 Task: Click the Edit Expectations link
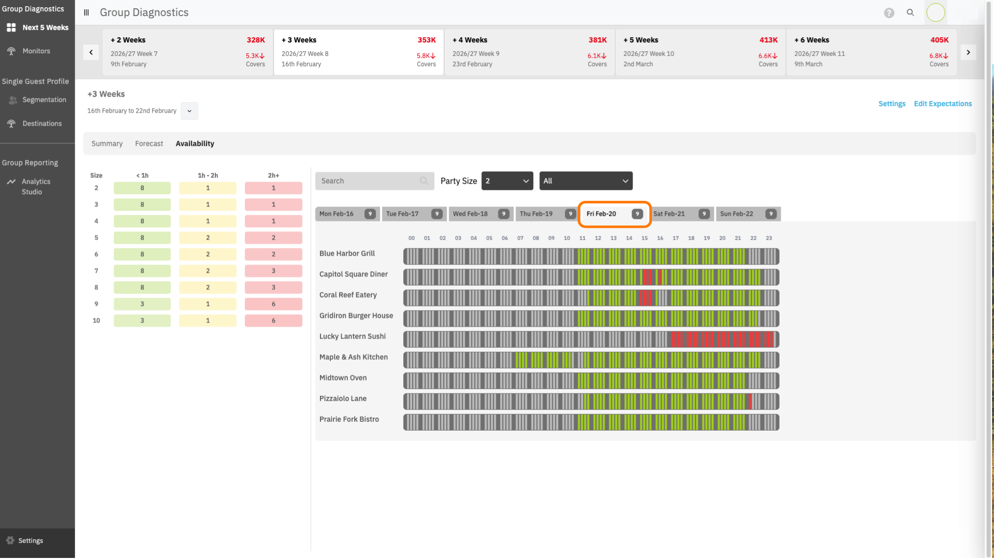tap(942, 104)
